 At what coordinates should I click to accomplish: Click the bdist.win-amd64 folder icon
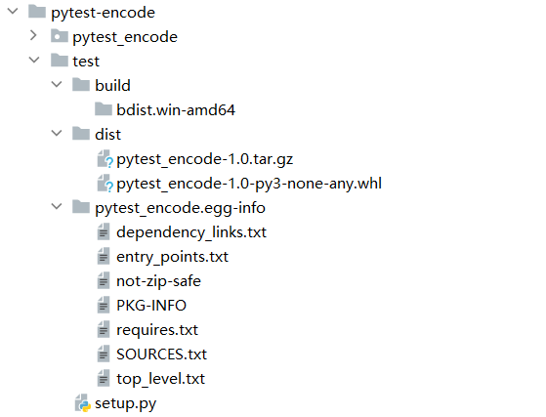coord(104,109)
